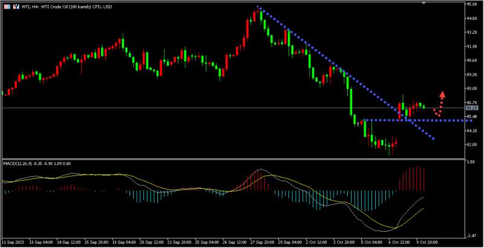
Task: Click the 90.60 price scale label
Action: [x=472, y=60]
